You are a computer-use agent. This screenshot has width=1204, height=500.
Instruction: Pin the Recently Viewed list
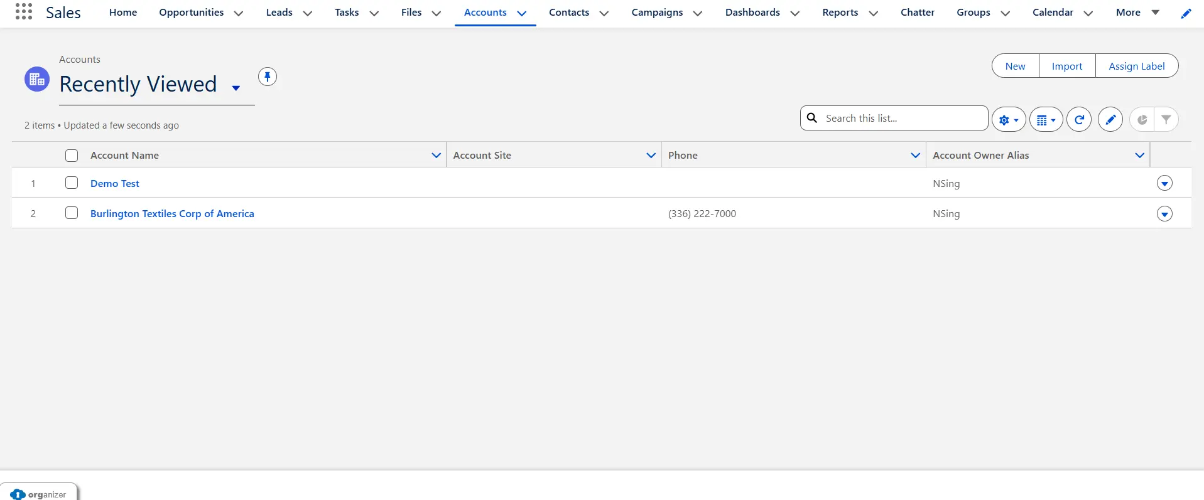[268, 77]
